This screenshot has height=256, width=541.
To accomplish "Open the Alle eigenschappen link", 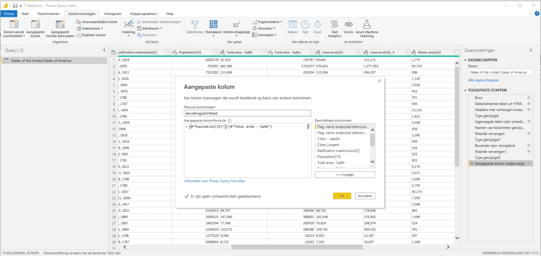I will pyautogui.click(x=483, y=80).
